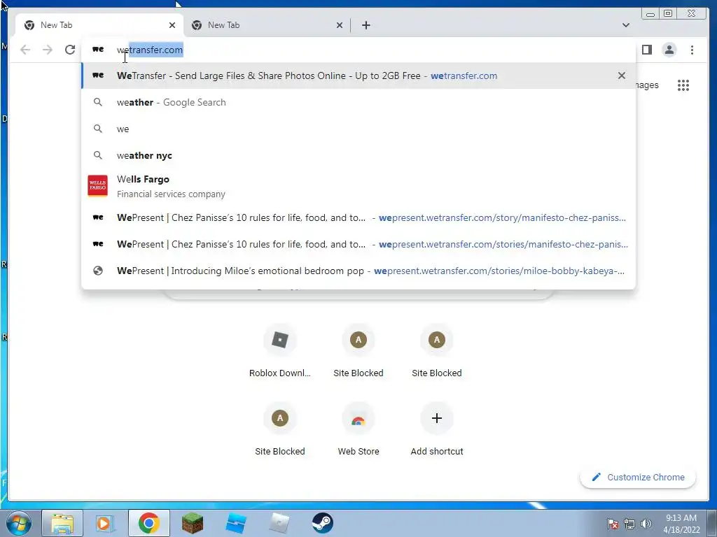The image size is (717, 537).
Task: Reload the current page
Action: tap(70, 50)
